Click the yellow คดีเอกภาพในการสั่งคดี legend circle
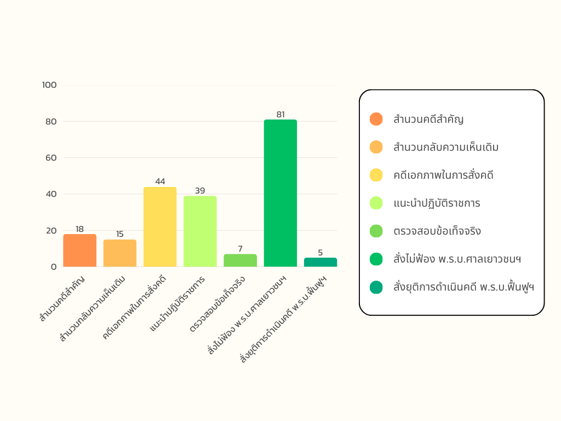 (x=376, y=175)
